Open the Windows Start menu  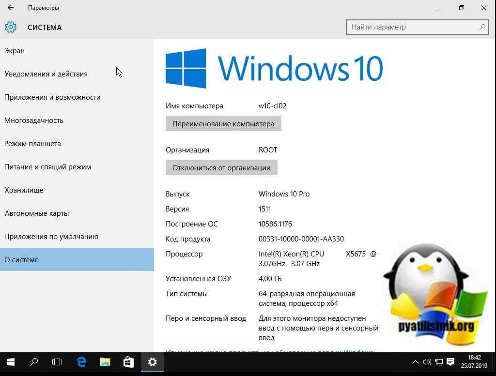coord(11,362)
